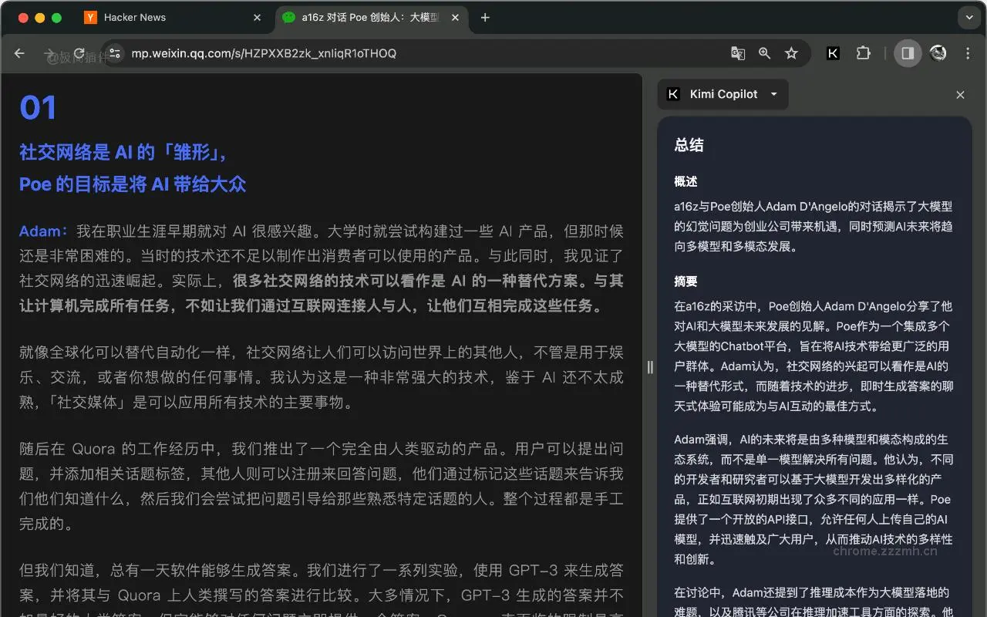This screenshot has width=987, height=617.
Task: Open the tab search chevron at top right
Action: (968, 17)
